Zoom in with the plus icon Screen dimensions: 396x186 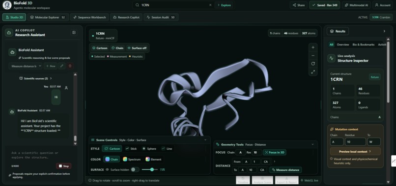click(313, 47)
